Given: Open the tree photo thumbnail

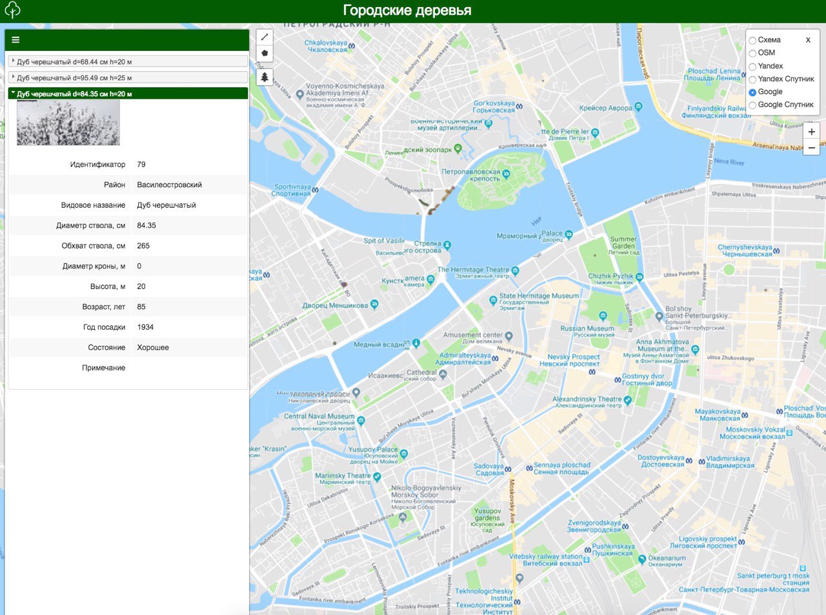Looking at the screenshot, I should (x=68, y=123).
